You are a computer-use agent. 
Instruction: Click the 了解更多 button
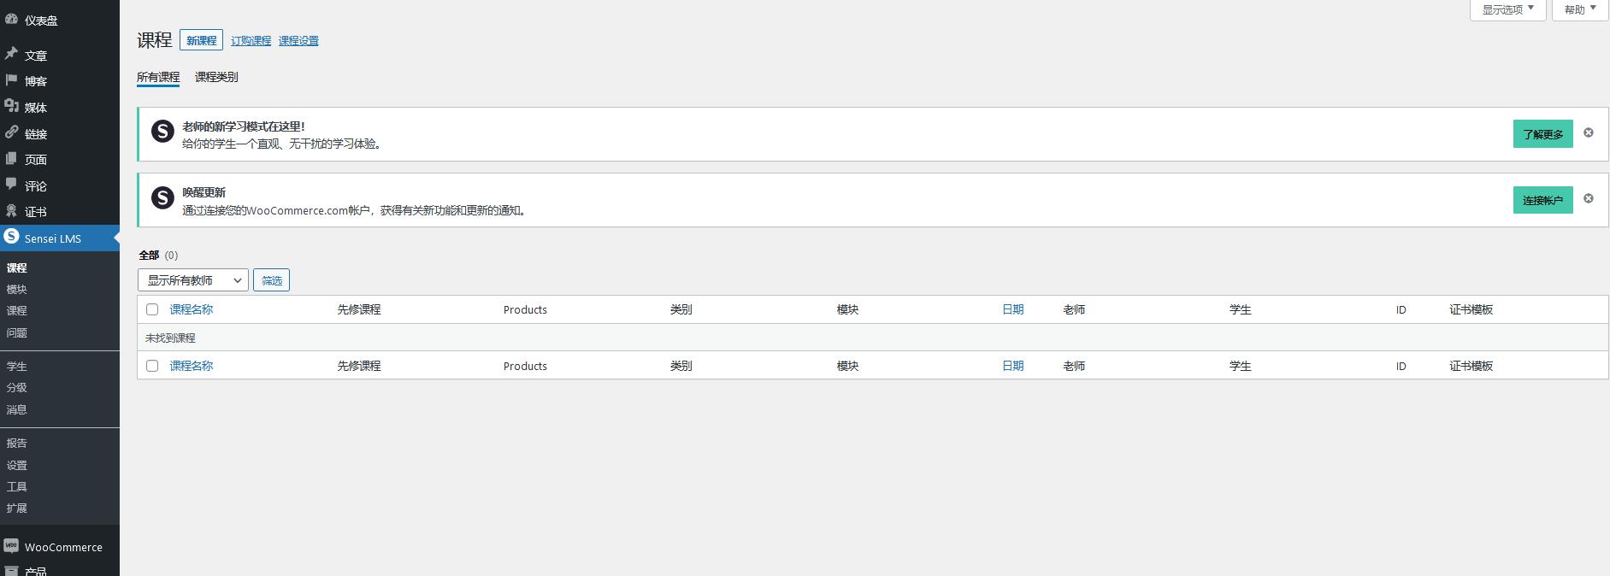click(x=1542, y=134)
